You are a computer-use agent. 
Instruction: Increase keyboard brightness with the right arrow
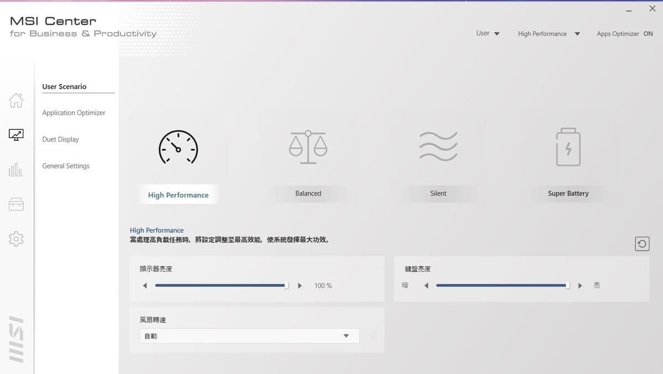tap(580, 286)
